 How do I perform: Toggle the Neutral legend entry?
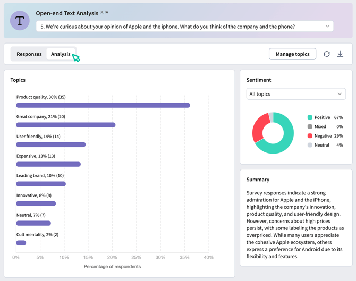click(322, 145)
